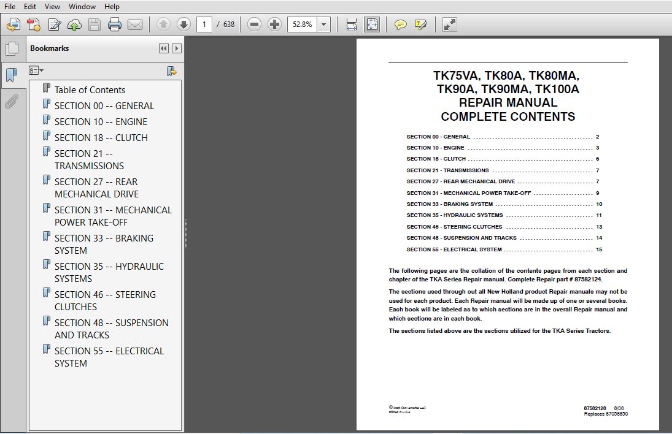Viewport: 672px width, 434px height.
Task: Click the fit one full page icon
Action: coord(371,25)
